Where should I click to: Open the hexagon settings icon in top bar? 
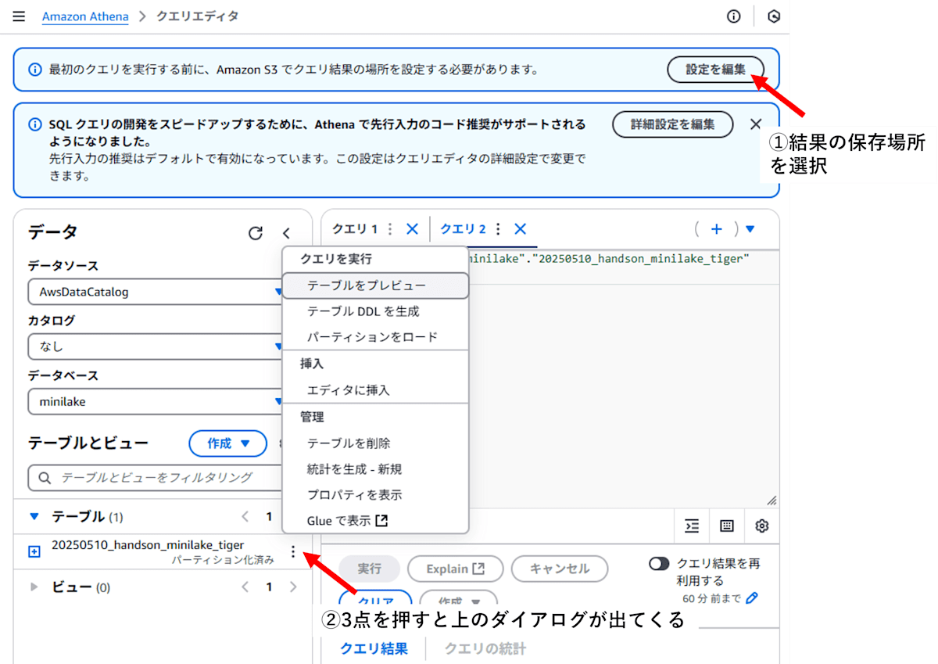[x=774, y=16]
